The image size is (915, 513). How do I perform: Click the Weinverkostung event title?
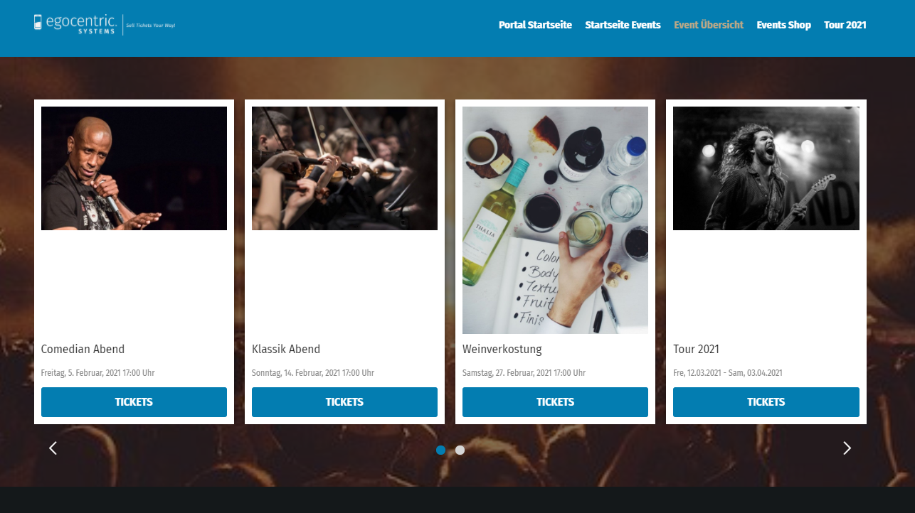502,350
